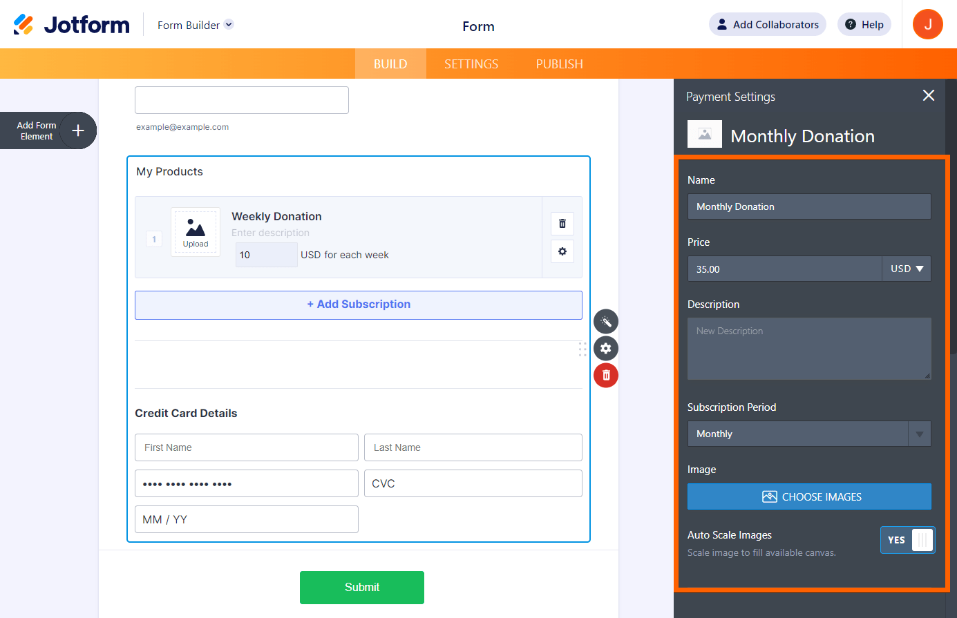Open the Subscription Period dropdown
957x618 pixels.
tap(809, 434)
